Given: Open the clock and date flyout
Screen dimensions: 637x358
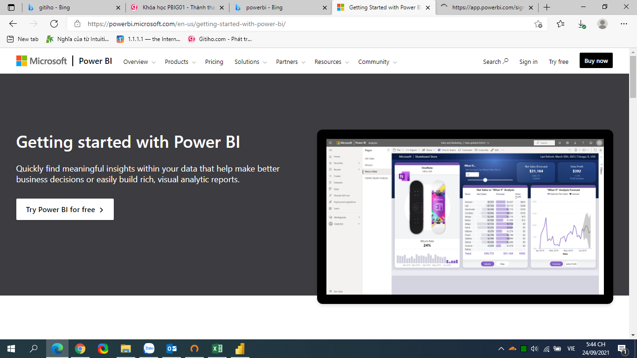Looking at the screenshot, I should point(595,349).
